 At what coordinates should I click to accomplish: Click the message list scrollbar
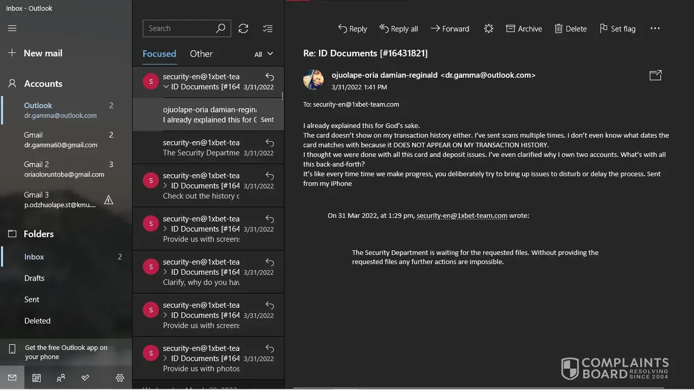click(x=282, y=95)
